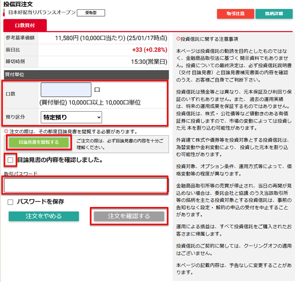
Task: Click the 15:30(営業日) deadline value
Action: (x=149, y=62)
